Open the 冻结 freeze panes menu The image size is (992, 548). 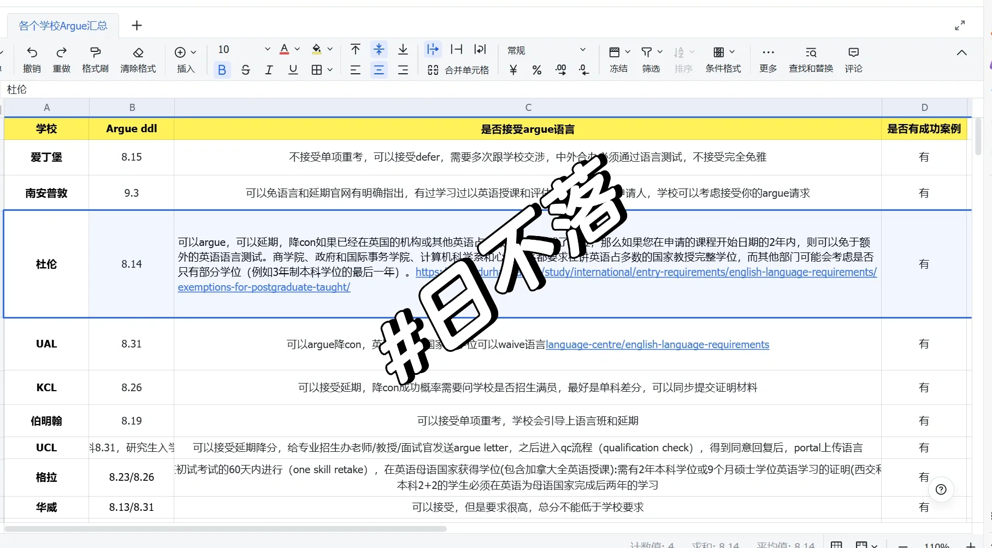pyautogui.click(x=619, y=60)
